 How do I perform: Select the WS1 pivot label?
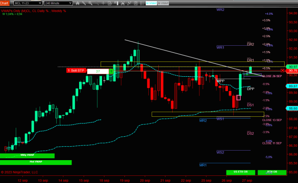click(220, 119)
